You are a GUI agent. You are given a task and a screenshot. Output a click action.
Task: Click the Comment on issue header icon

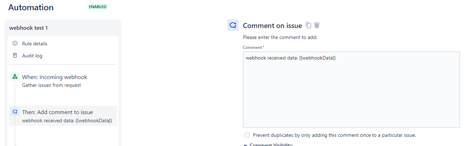pos(233,25)
